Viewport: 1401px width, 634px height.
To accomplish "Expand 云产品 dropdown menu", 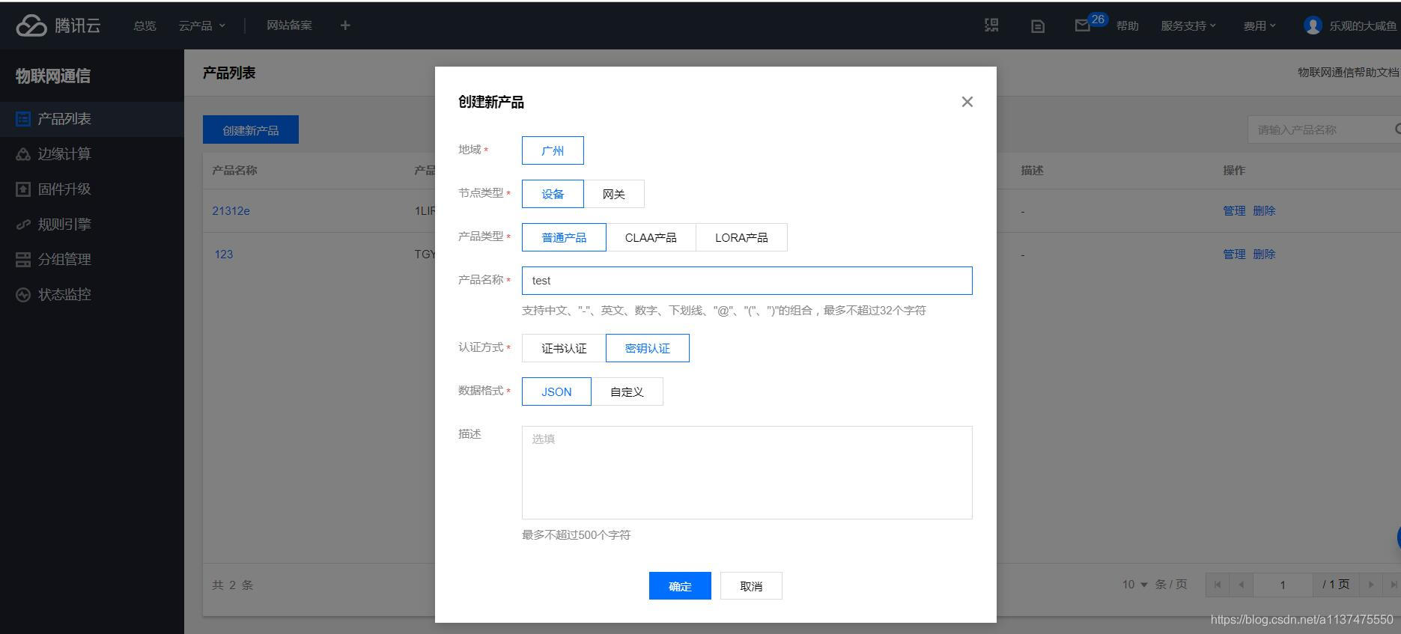I will point(201,25).
